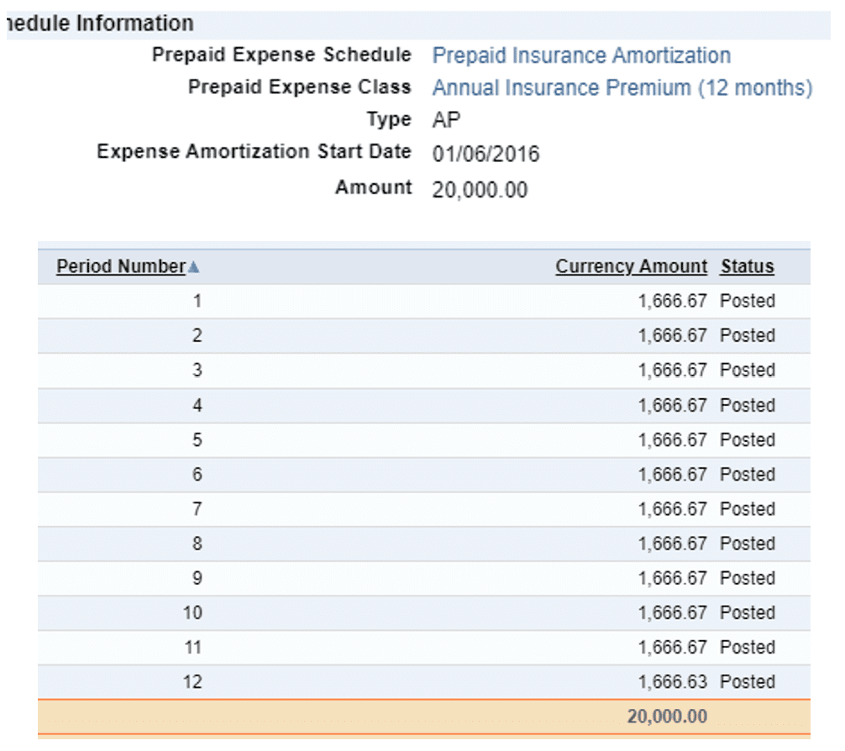This screenshot has height=751, width=845.
Task: Click the Posted status in period 4 row
Action: tap(748, 405)
